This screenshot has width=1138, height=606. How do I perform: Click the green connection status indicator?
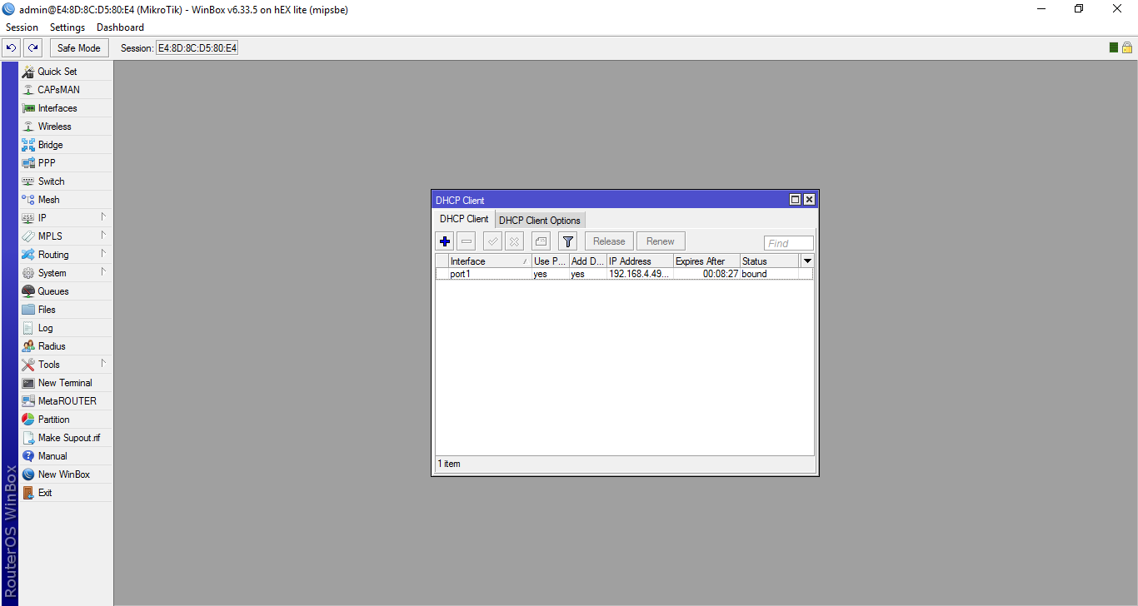pyautogui.click(x=1114, y=47)
